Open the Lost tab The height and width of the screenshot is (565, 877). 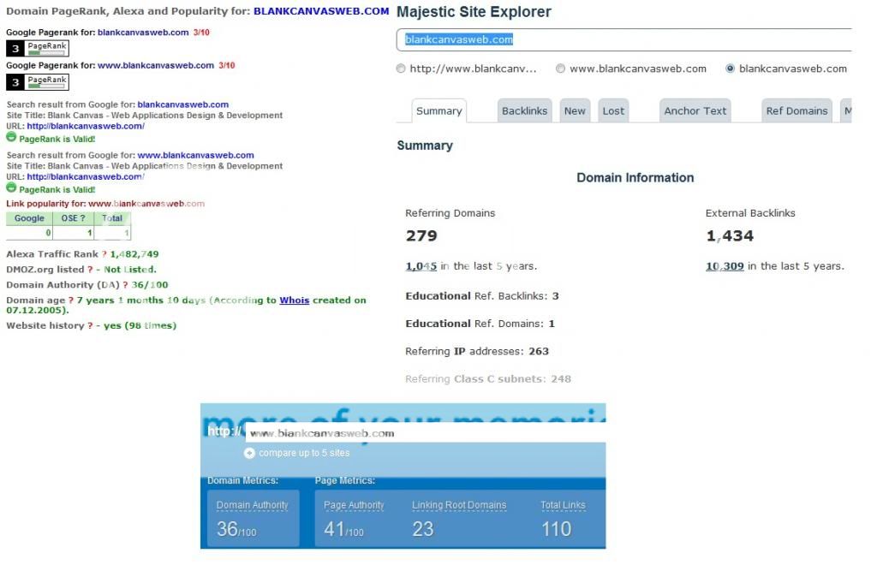pos(613,110)
